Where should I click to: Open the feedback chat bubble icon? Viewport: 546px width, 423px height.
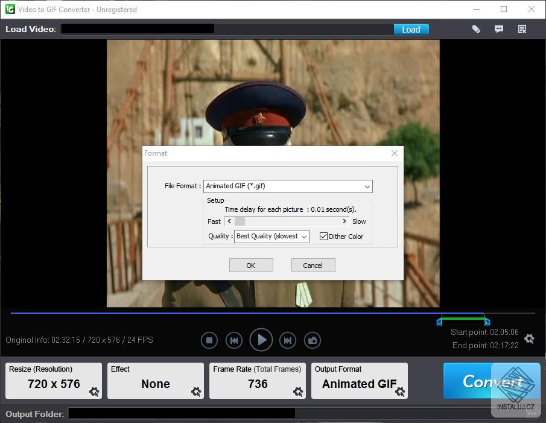click(x=499, y=29)
